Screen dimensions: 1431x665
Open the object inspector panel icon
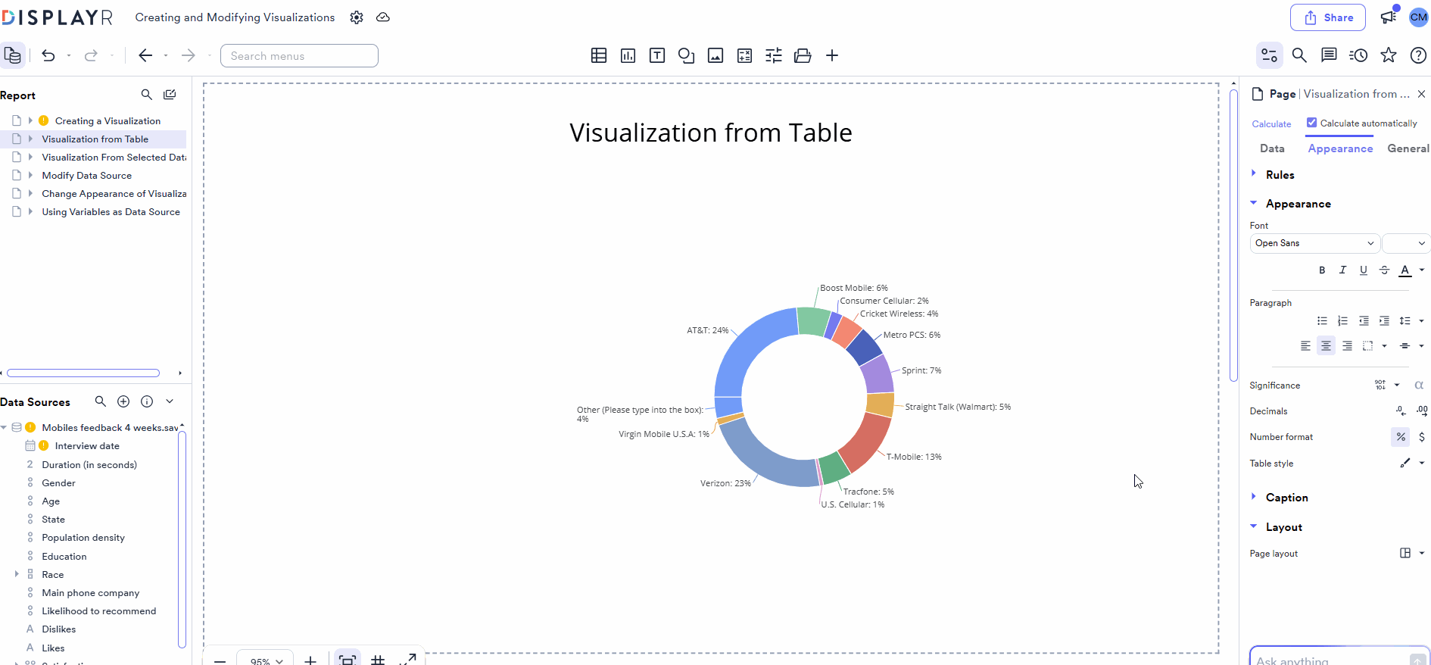pos(1270,55)
